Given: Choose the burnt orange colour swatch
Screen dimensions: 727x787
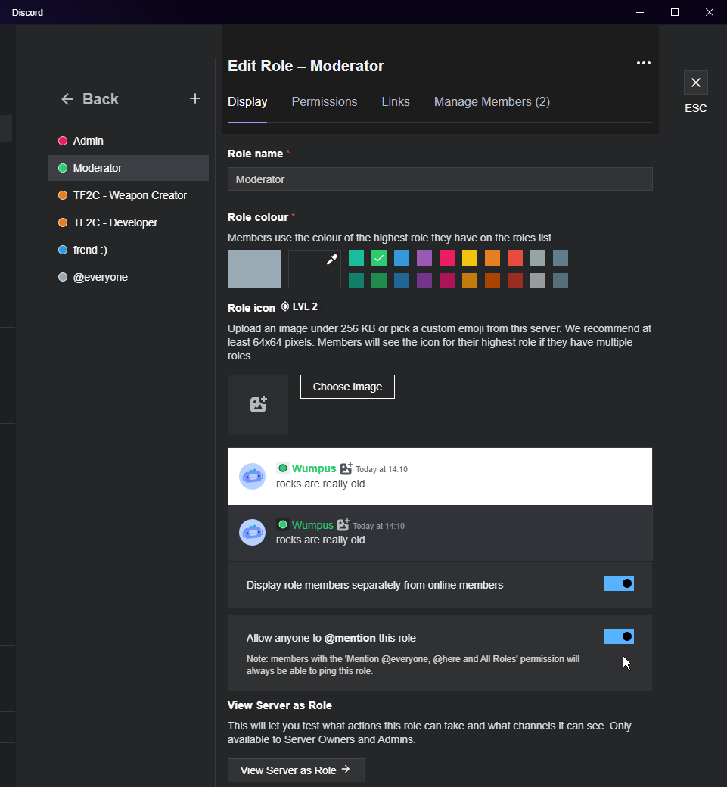Looking at the screenshot, I should click(x=492, y=281).
